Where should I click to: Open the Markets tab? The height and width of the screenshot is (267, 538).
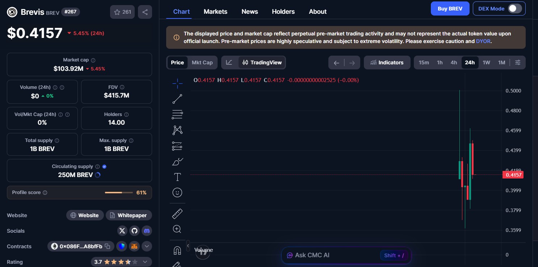point(215,11)
